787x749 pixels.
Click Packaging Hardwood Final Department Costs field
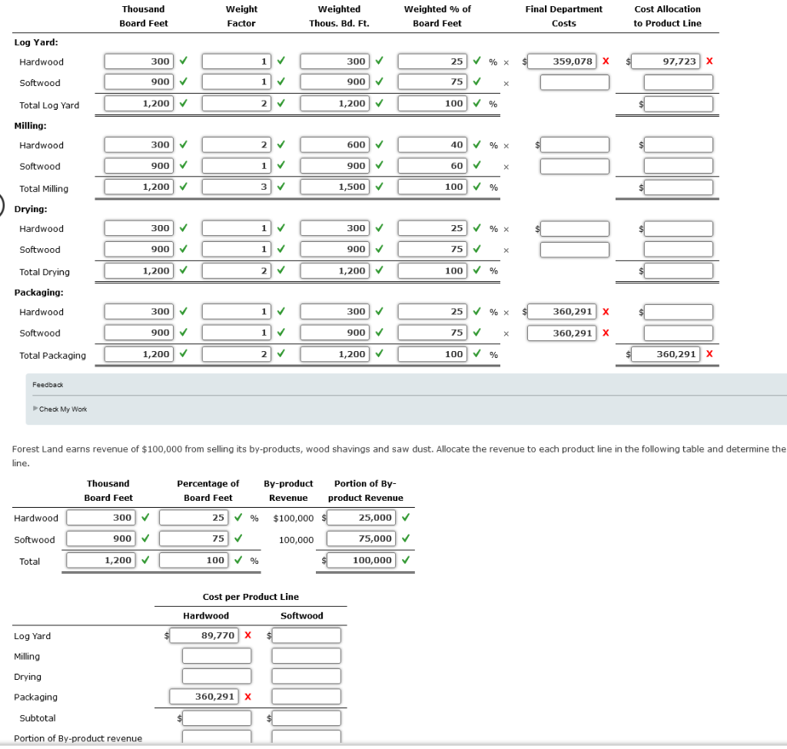[x=562, y=312]
